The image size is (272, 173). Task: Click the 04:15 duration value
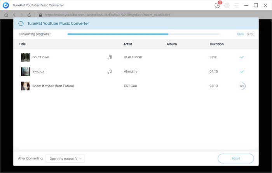[214, 71]
